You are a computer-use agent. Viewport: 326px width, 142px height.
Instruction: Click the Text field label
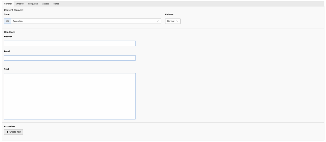pyautogui.click(x=7, y=69)
